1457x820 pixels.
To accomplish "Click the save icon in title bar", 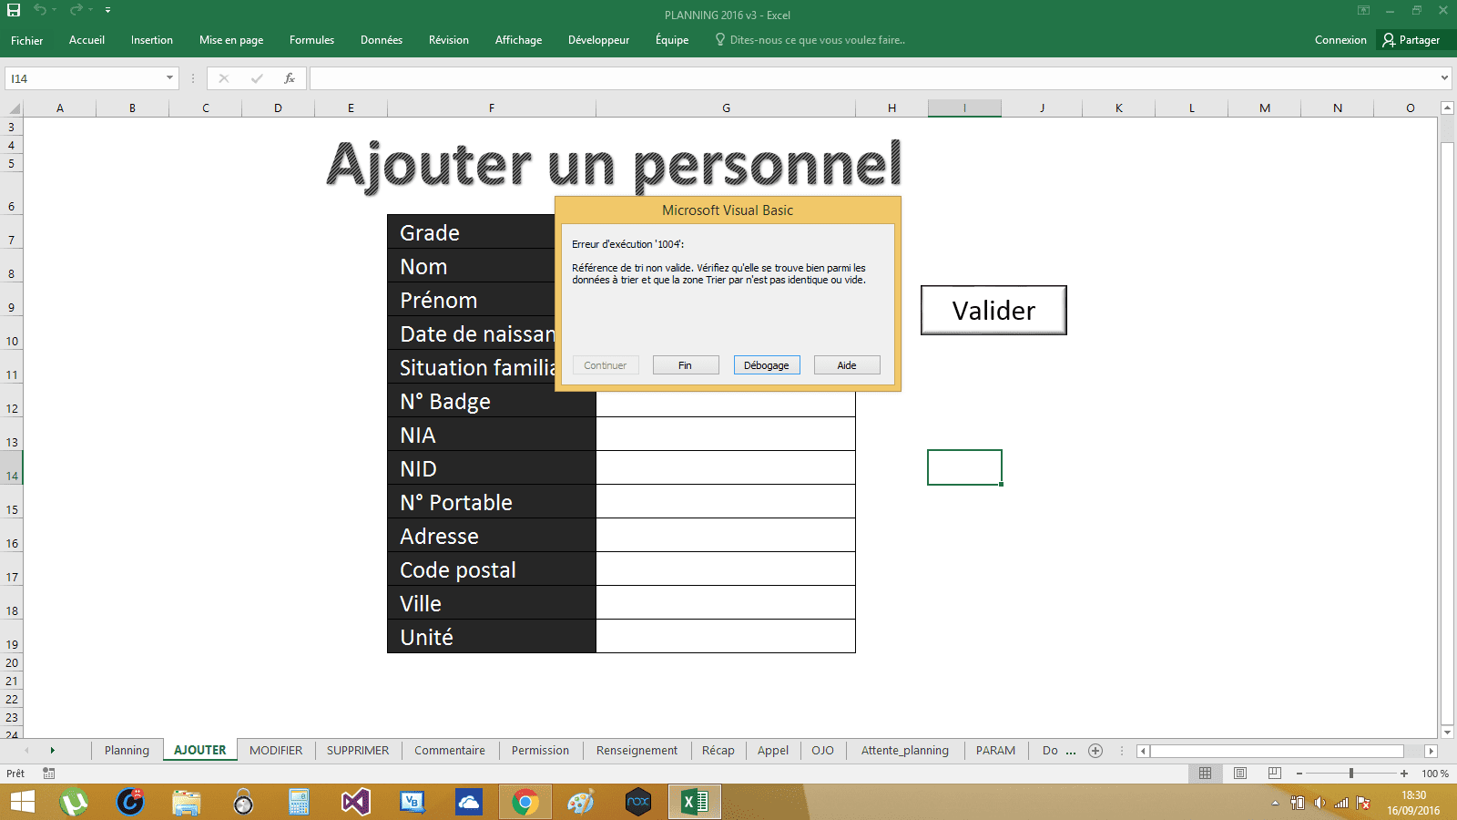I will click(14, 10).
